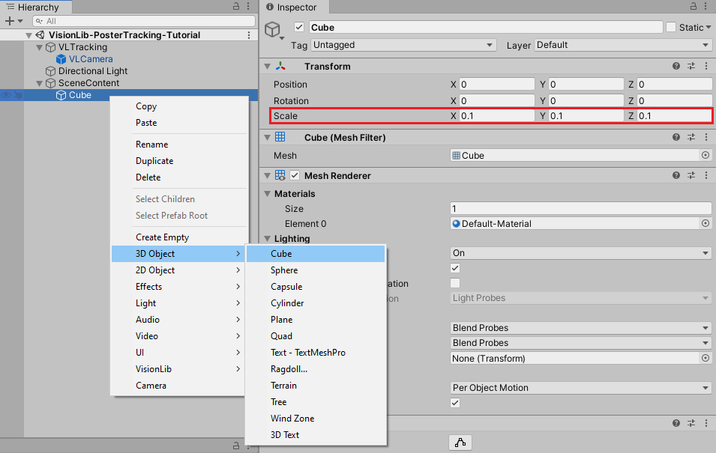Choose Sphere from the 3D Object submenu

coord(284,270)
